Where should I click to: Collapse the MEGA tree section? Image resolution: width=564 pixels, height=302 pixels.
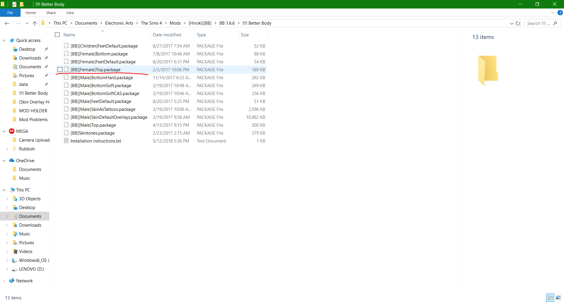4,131
